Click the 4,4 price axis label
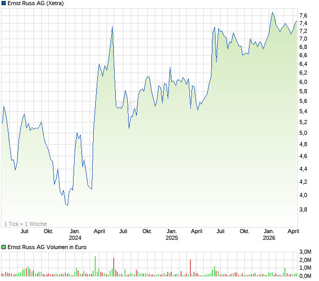319x281 pixels. [x=303, y=169]
